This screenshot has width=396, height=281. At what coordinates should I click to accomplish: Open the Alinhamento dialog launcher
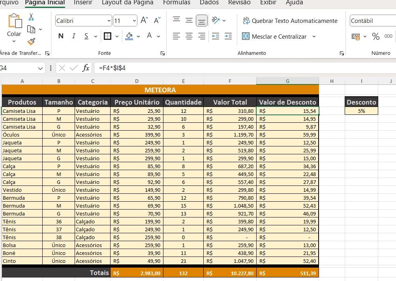pos(342,53)
